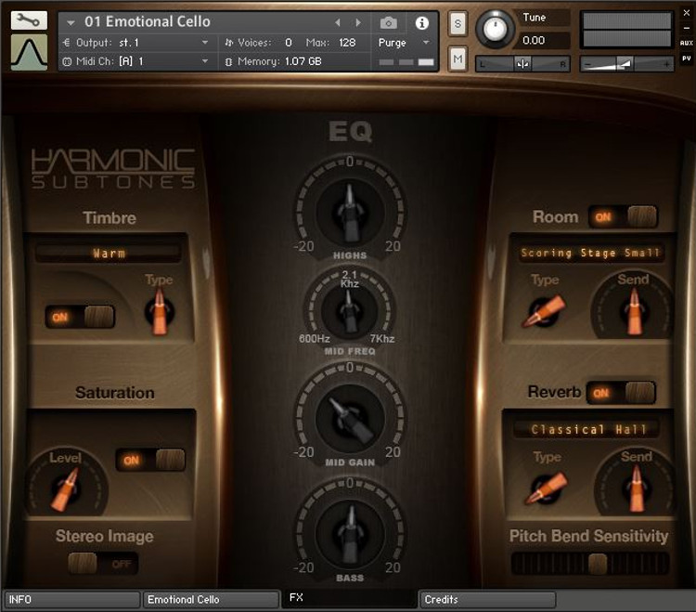
Task: Minimize instrument with the minus button
Action: pos(686,28)
